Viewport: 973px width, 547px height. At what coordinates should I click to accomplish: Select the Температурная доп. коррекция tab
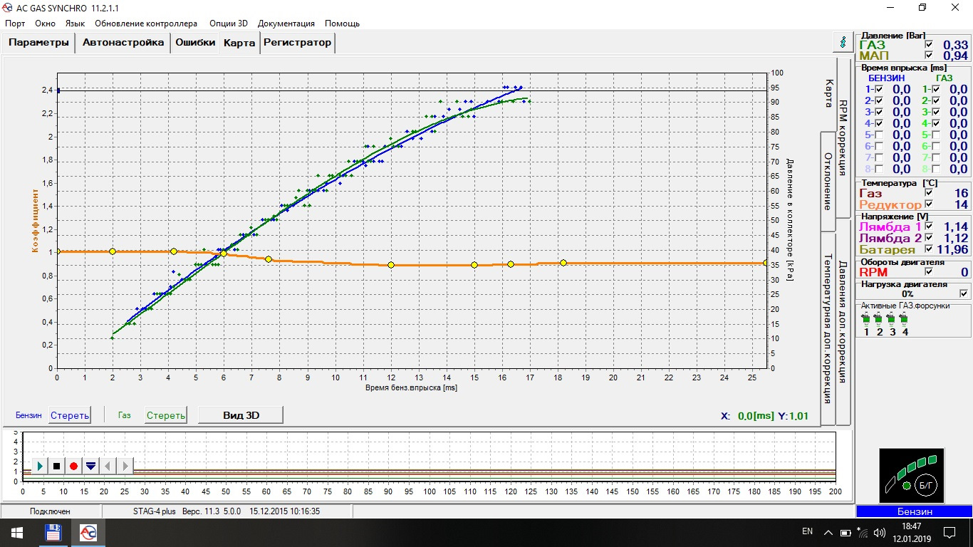click(828, 328)
